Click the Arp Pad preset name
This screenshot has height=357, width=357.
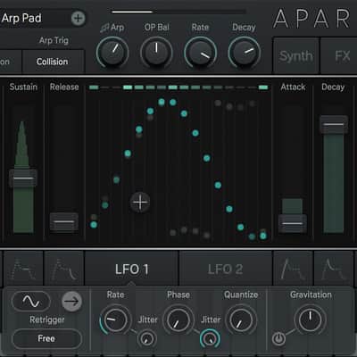click(x=21, y=18)
